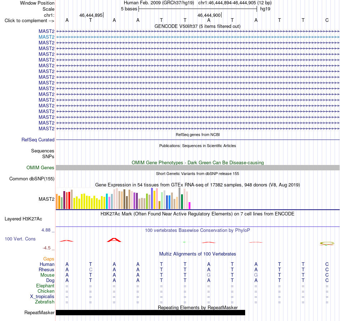Click the '100 Vert. Cons' track label

tap(20, 239)
